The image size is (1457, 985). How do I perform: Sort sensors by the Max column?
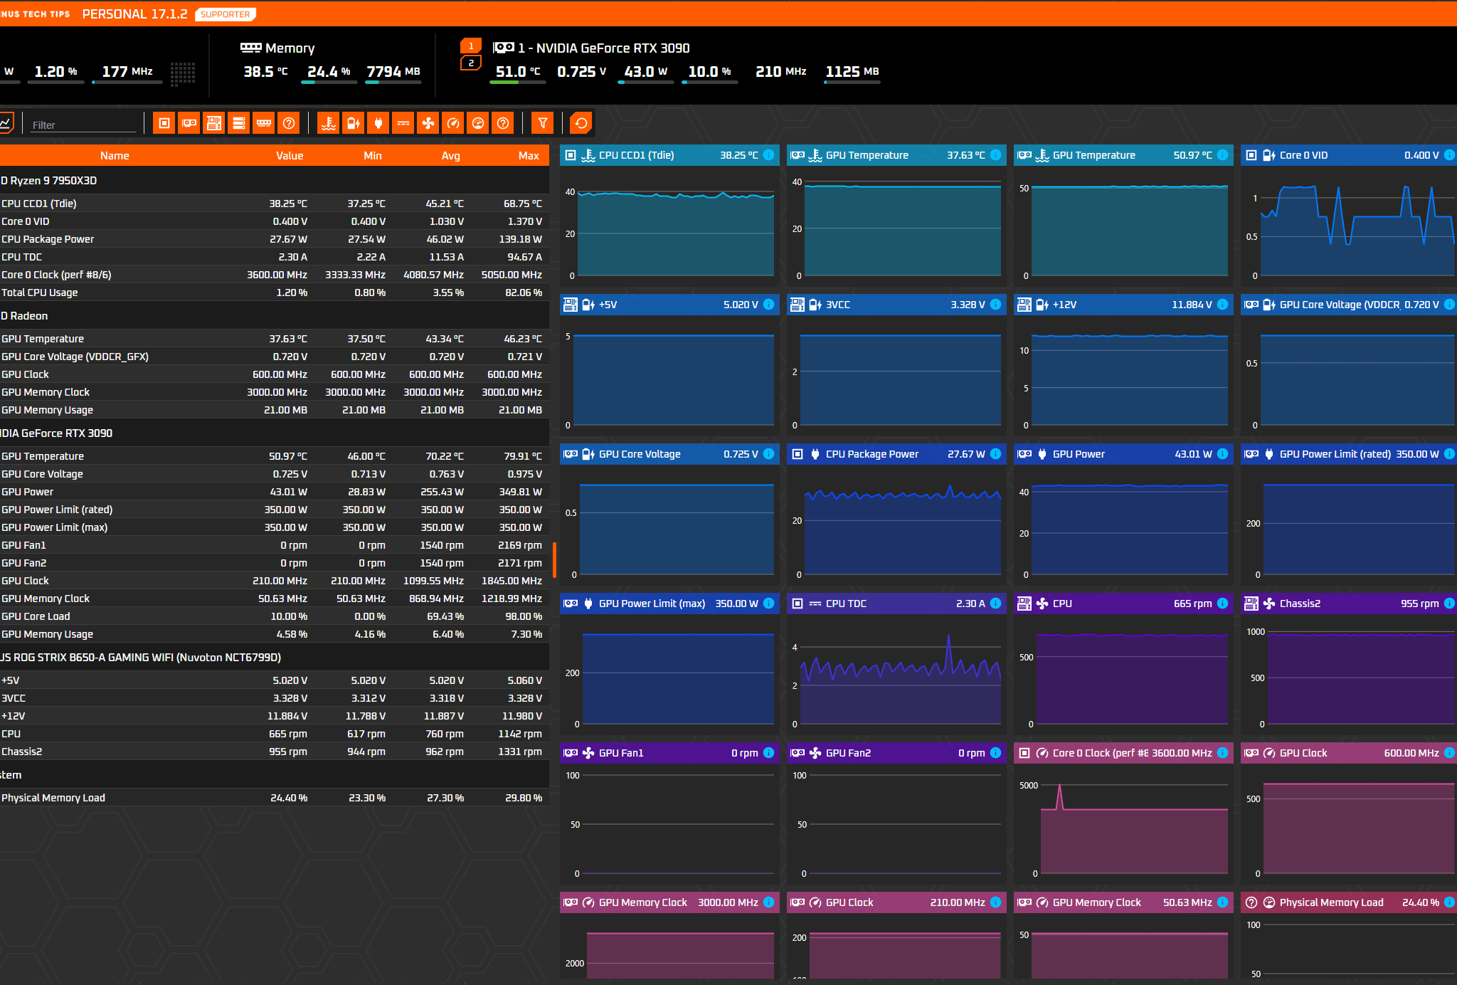pos(529,156)
